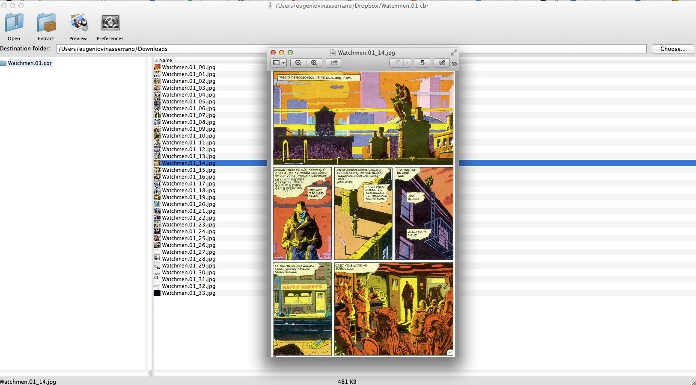Select file Watchmen.01_29.jpg
This screenshot has height=385, width=696.
[x=189, y=265]
